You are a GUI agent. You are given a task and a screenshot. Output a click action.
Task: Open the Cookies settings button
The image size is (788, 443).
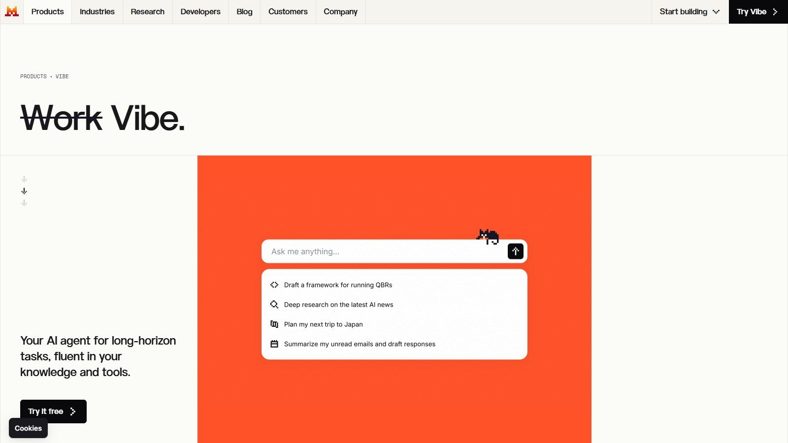[28, 428]
